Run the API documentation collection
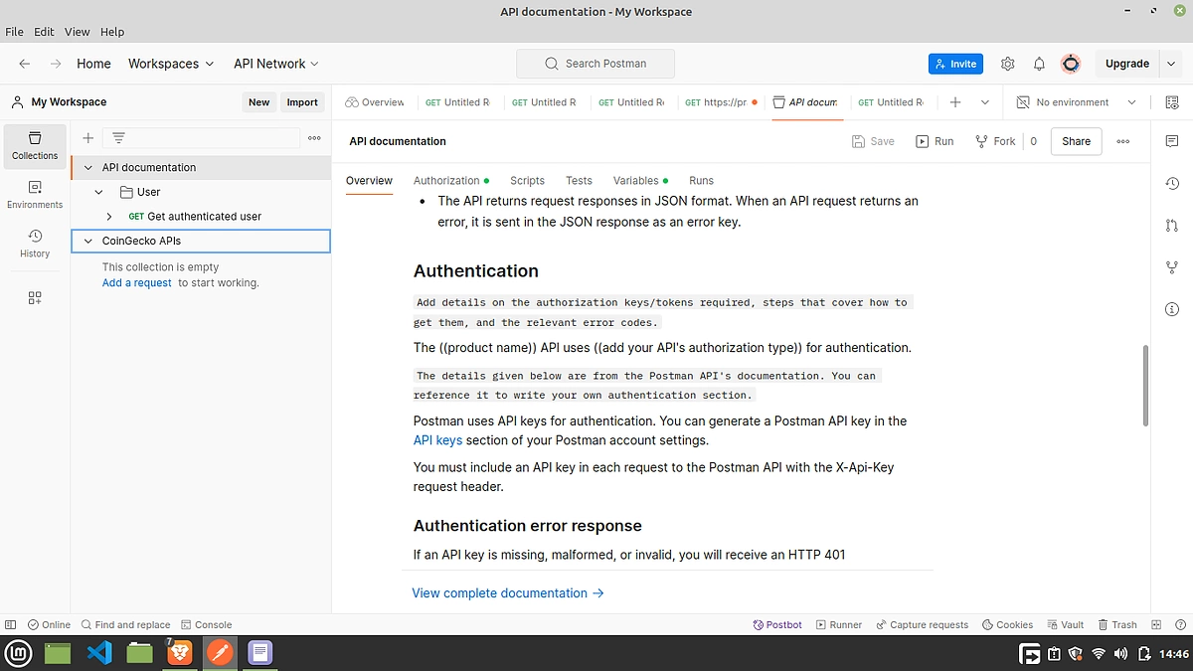This screenshot has height=671, width=1193. tap(935, 141)
